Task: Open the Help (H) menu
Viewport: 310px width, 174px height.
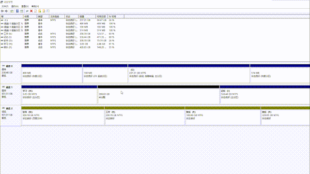Action: click(35, 6)
